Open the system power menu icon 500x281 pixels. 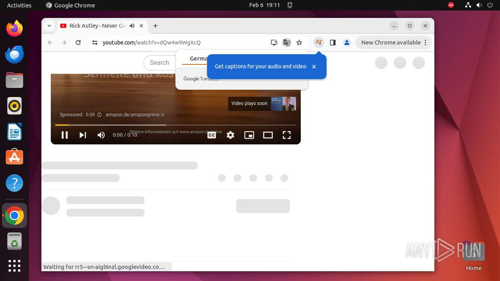pos(490,5)
